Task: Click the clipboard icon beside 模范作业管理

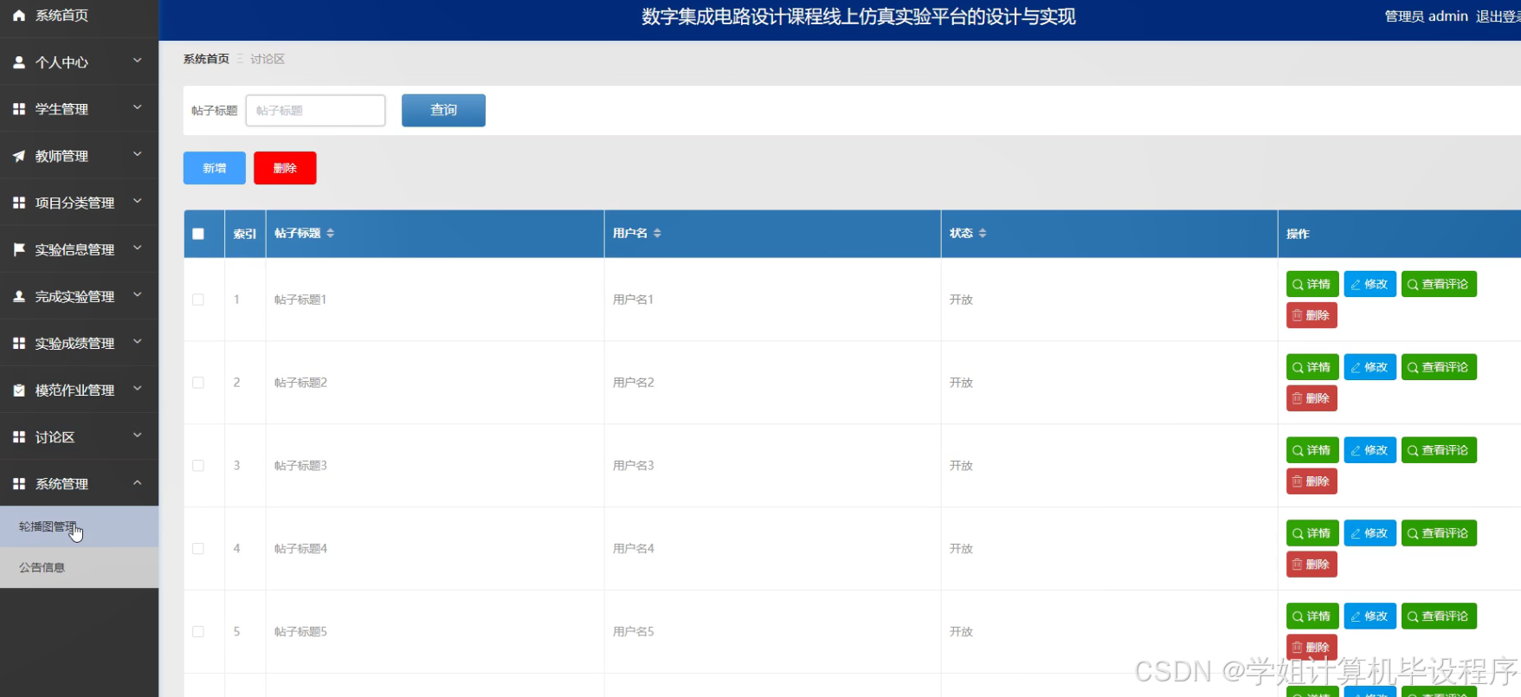Action: [19, 390]
